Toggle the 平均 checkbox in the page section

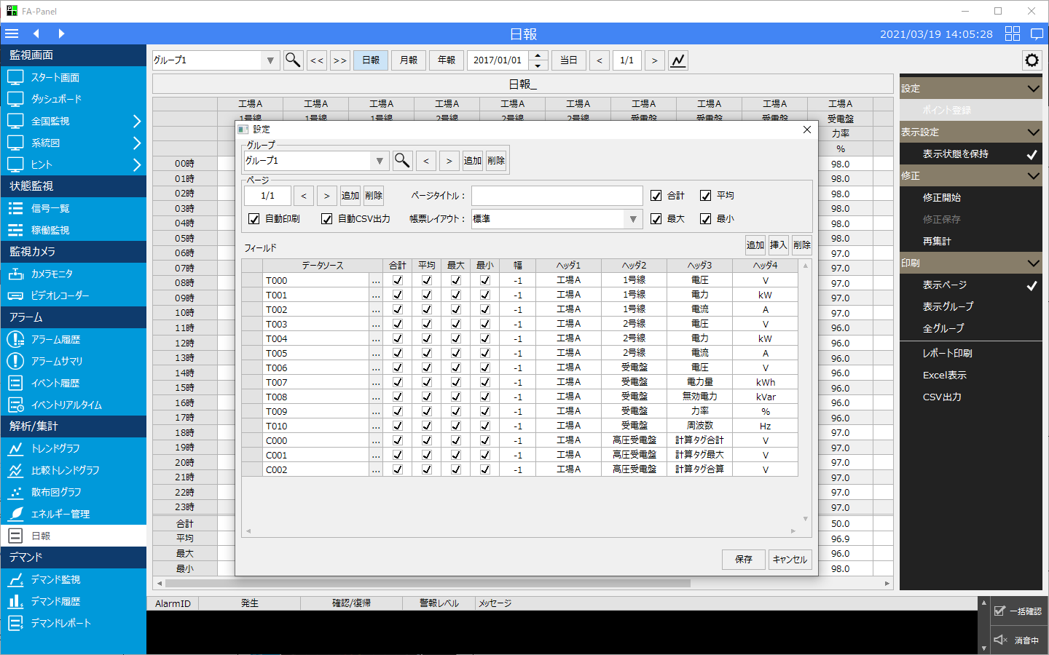click(706, 196)
